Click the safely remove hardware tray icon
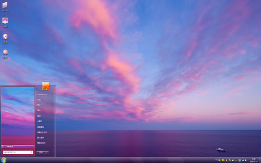 click(x=230, y=160)
